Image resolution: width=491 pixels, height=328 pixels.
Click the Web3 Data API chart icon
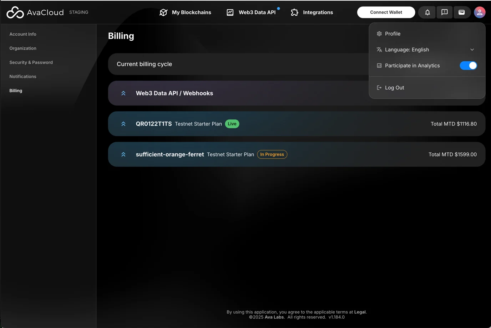tap(230, 12)
